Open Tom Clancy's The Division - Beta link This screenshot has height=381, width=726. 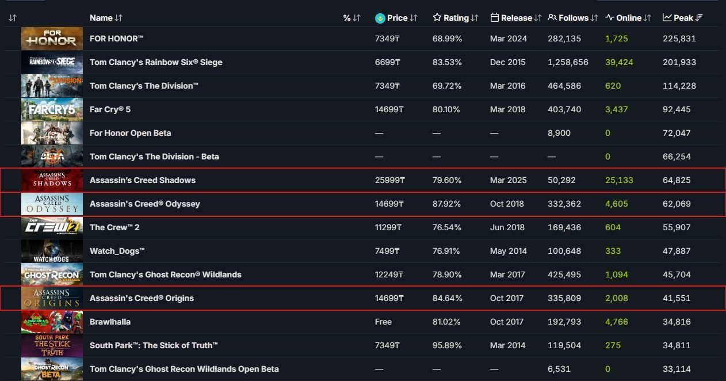[x=154, y=157]
